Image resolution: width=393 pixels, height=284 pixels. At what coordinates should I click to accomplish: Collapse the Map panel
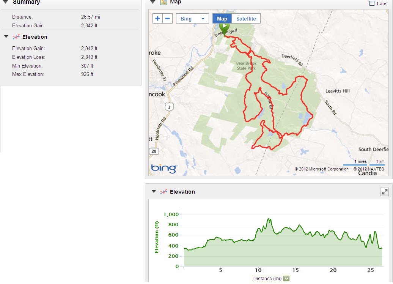tap(153, 2)
